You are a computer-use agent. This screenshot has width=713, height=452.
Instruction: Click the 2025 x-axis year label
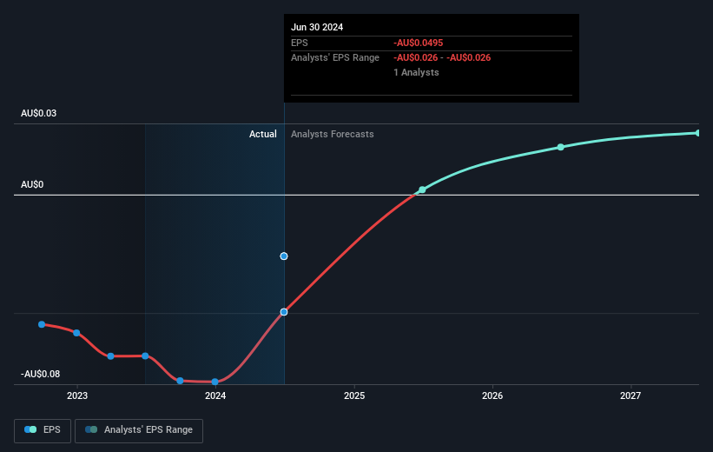pos(354,395)
